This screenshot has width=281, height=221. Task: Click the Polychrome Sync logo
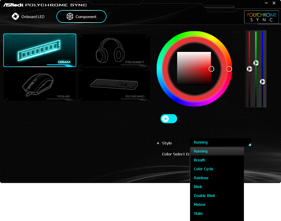click(x=261, y=17)
